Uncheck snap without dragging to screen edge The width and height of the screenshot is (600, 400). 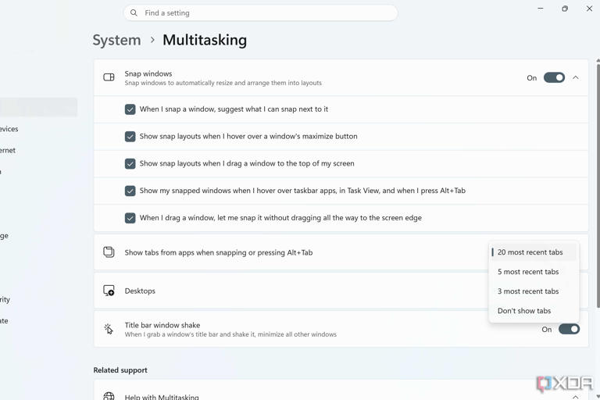pyautogui.click(x=130, y=218)
